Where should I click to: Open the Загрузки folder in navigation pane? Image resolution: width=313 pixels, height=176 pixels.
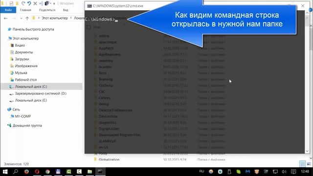pos(22,59)
